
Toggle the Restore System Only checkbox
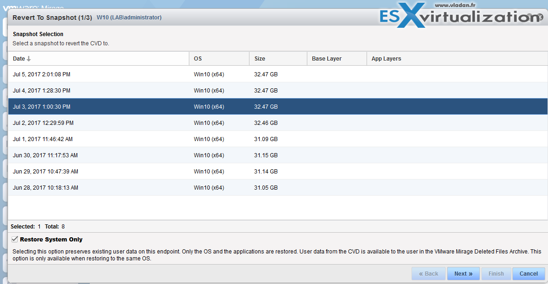[15, 239]
